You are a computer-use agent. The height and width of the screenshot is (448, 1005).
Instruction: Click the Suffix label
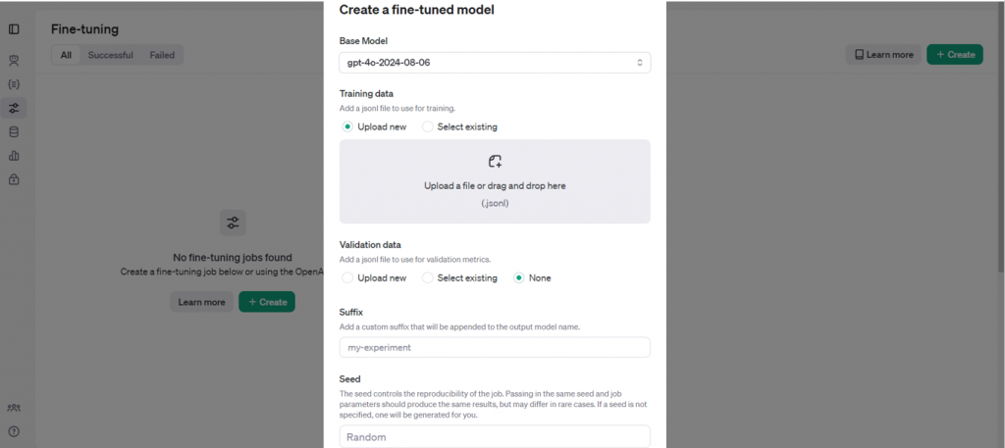pos(351,313)
